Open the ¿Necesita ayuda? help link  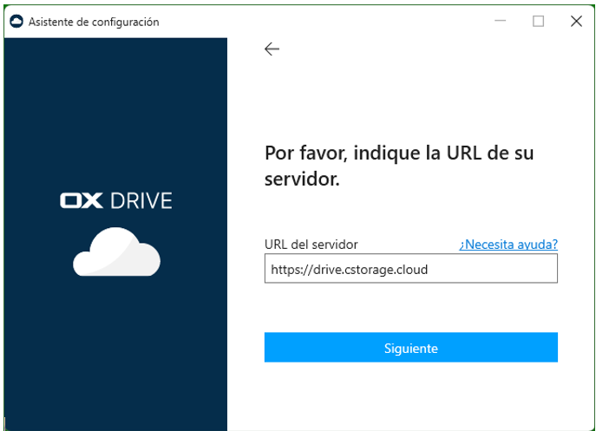click(508, 245)
